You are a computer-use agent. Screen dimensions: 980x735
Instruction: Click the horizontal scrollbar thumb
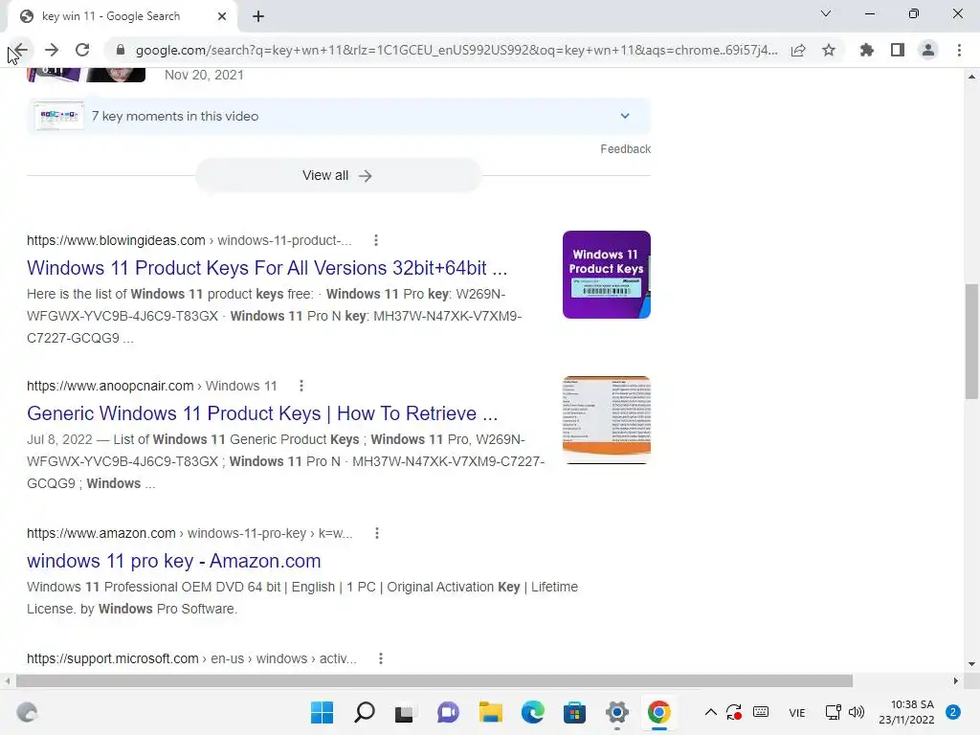(434, 680)
